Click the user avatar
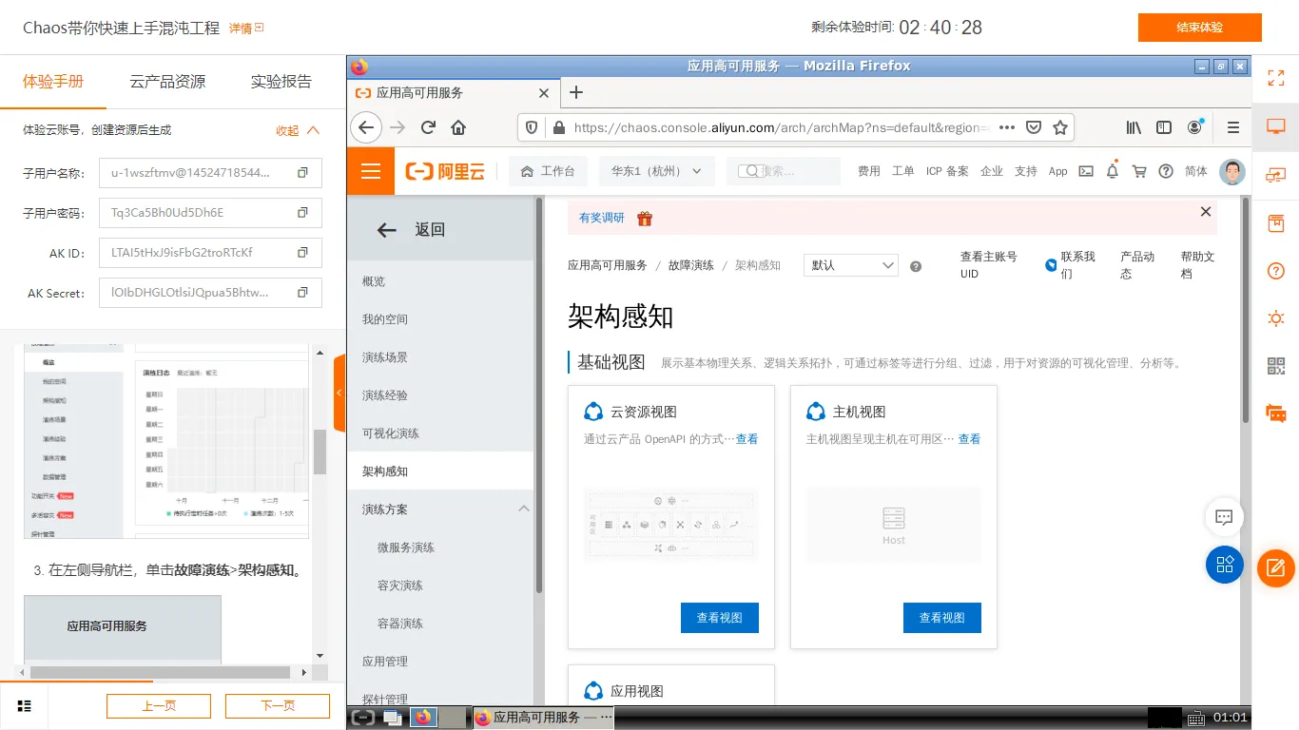This screenshot has width=1299, height=730. [x=1232, y=171]
